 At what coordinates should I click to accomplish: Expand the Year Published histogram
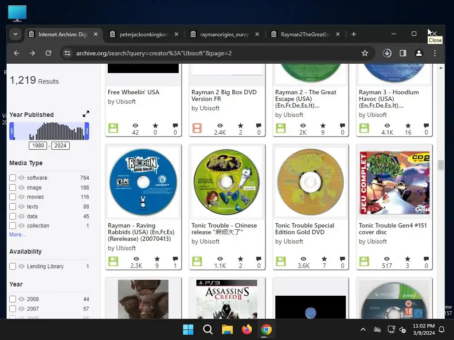tap(86, 114)
